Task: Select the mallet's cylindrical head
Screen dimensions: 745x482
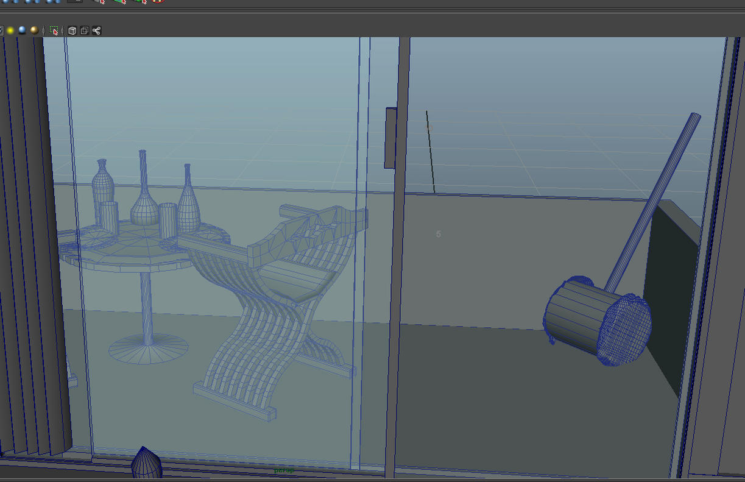Action: click(597, 322)
